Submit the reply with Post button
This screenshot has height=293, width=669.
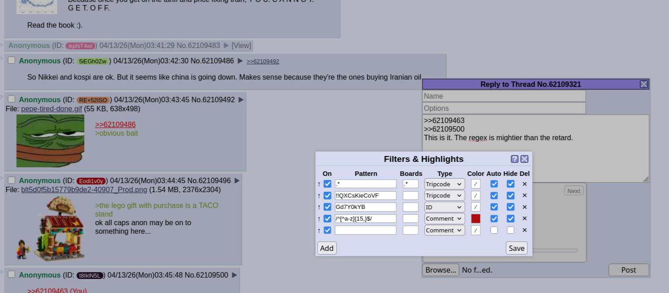point(629,270)
